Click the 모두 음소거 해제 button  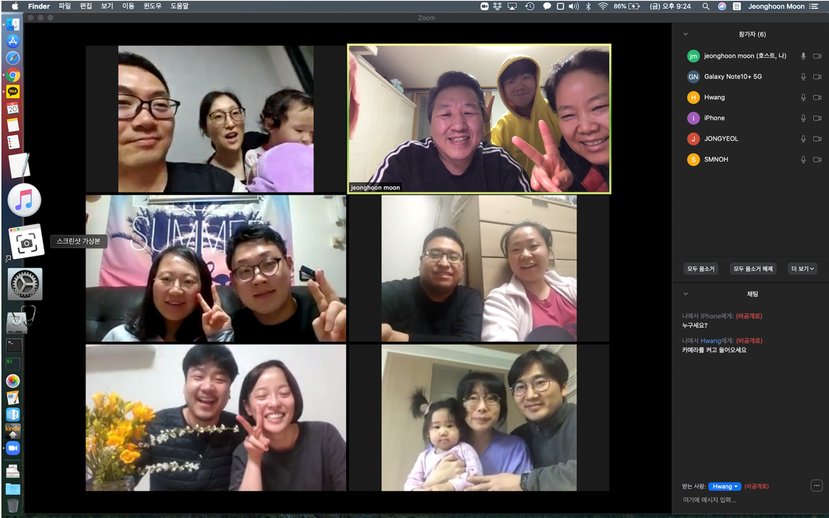(x=753, y=268)
